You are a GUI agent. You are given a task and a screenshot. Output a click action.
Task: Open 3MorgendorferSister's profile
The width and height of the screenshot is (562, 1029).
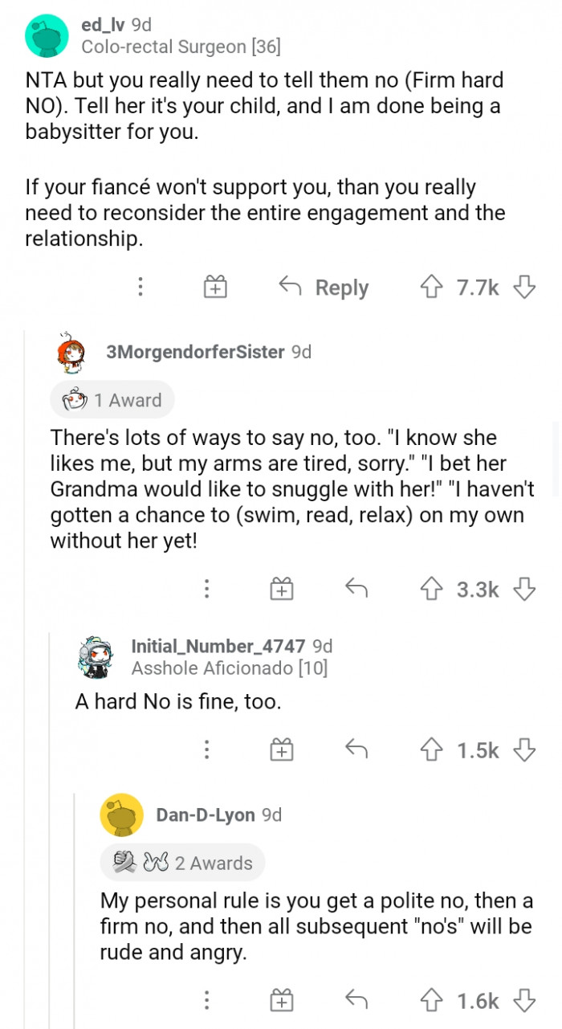point(195,352)
